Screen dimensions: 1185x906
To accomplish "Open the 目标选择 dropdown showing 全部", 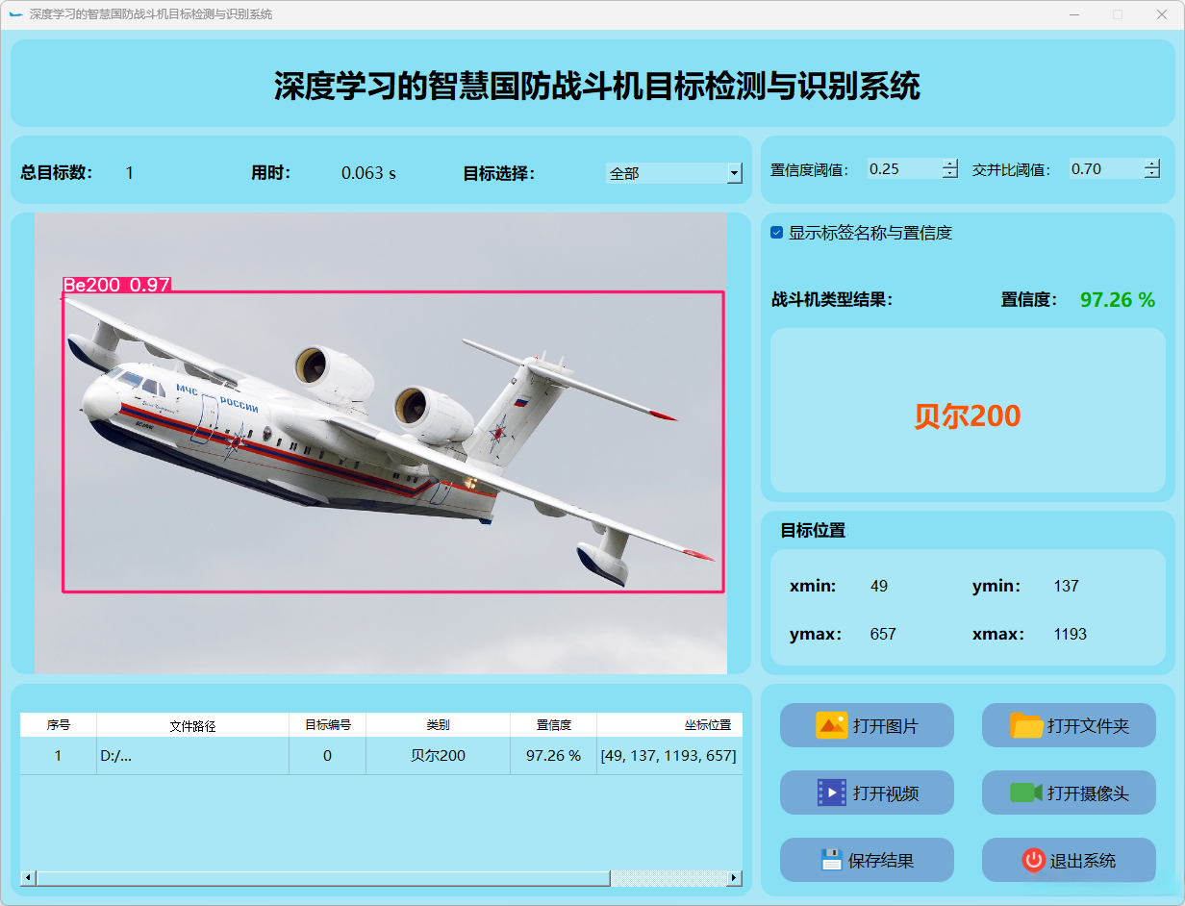I will coord(673,173).
